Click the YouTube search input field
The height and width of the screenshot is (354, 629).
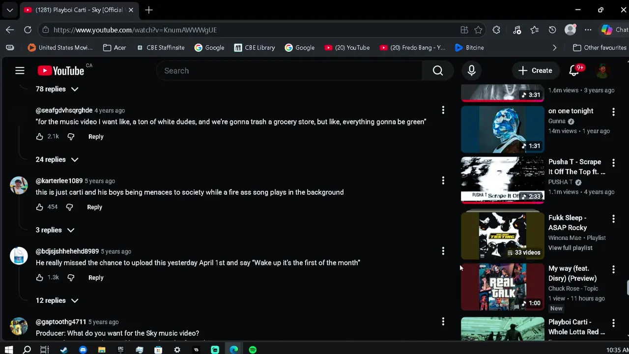[x=289, y=71]
